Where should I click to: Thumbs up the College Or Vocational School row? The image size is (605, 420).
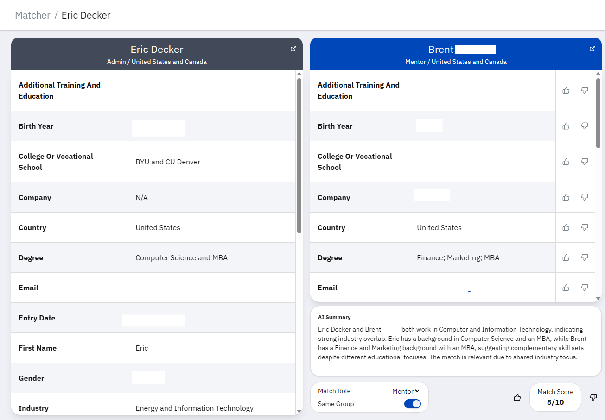tap(566, 162)
